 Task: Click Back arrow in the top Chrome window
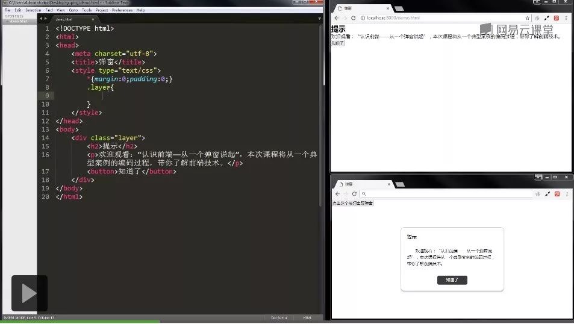click(337, 18)
